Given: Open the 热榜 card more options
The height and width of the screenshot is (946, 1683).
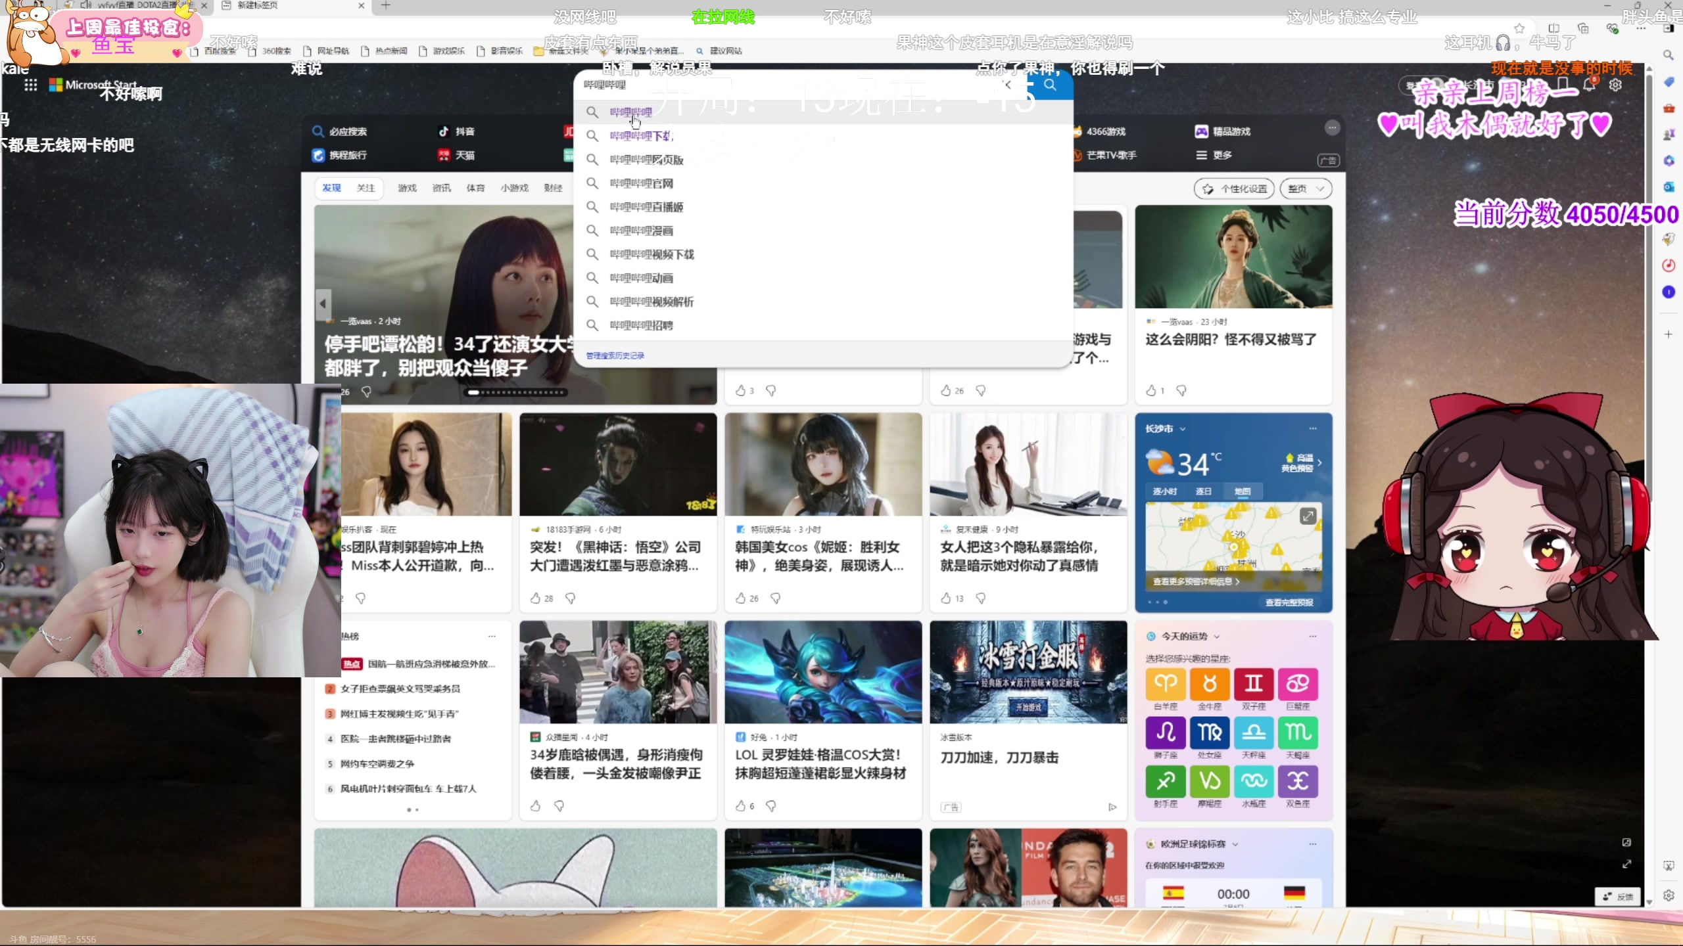Looking at the screenshot, I should [x=492, y=636].
